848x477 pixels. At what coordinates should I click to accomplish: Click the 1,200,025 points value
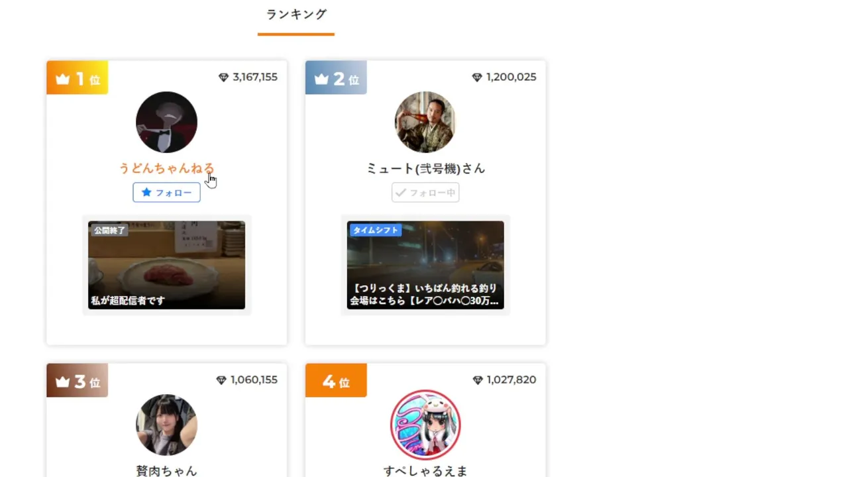(511, 78)
